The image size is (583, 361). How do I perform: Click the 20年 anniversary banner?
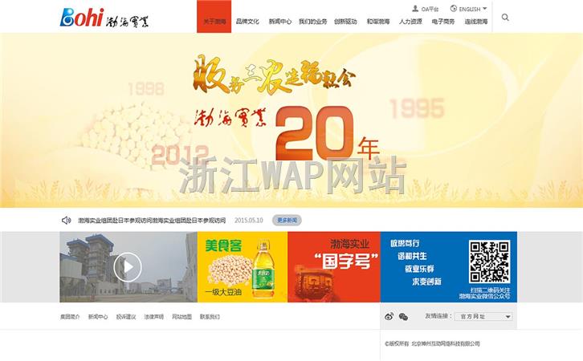coord(291,120)
